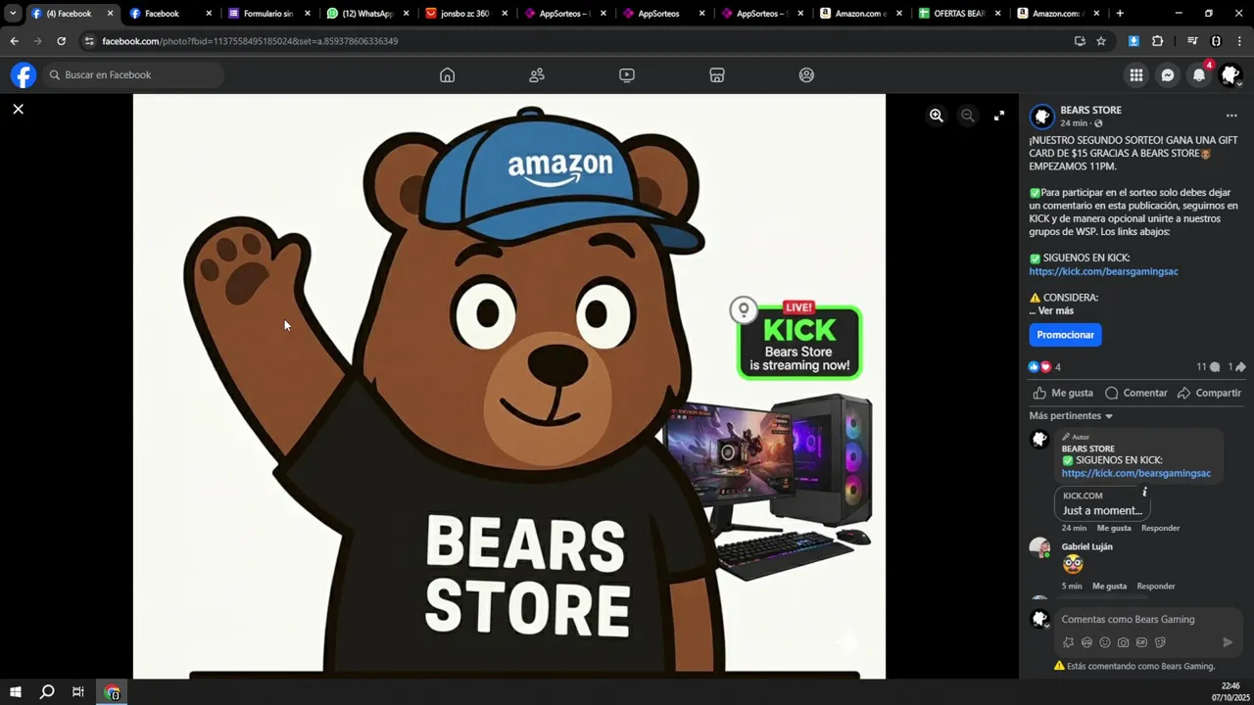This screenshot has height=705, width=1254.
Task: Open kick.com link in author comment
Action: 1136,473
